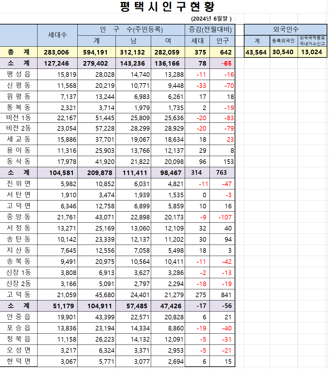
Task: Select subtotal household value 51,179
Action: point(64,306)
